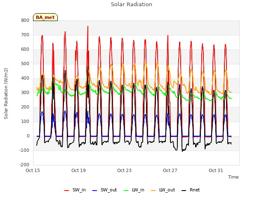Click the 500 y-axis tick label

point(25,64)
